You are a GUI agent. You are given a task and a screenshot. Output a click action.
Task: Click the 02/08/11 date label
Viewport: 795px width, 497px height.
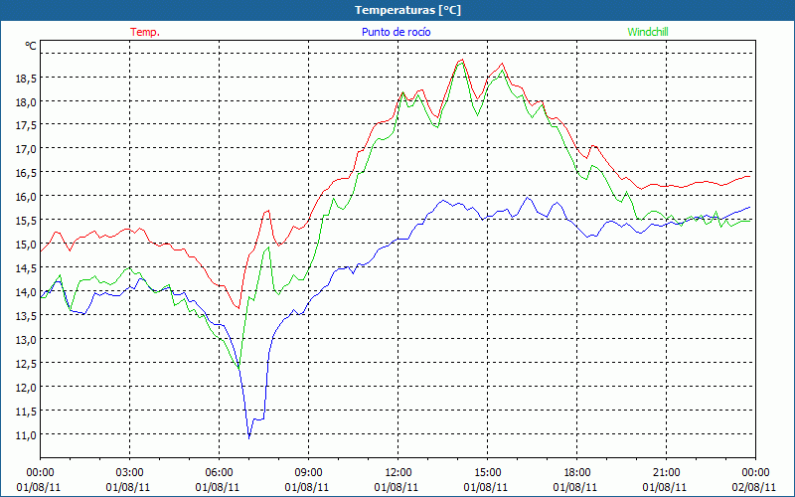[754, 487]
